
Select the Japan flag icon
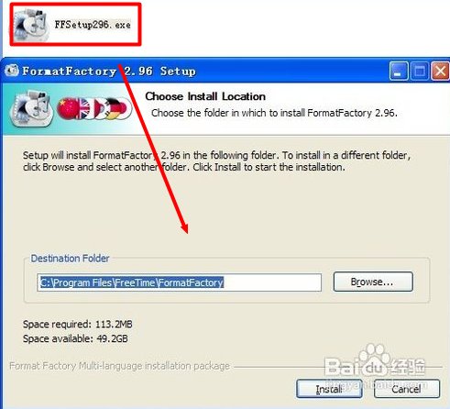click(124, 108)
